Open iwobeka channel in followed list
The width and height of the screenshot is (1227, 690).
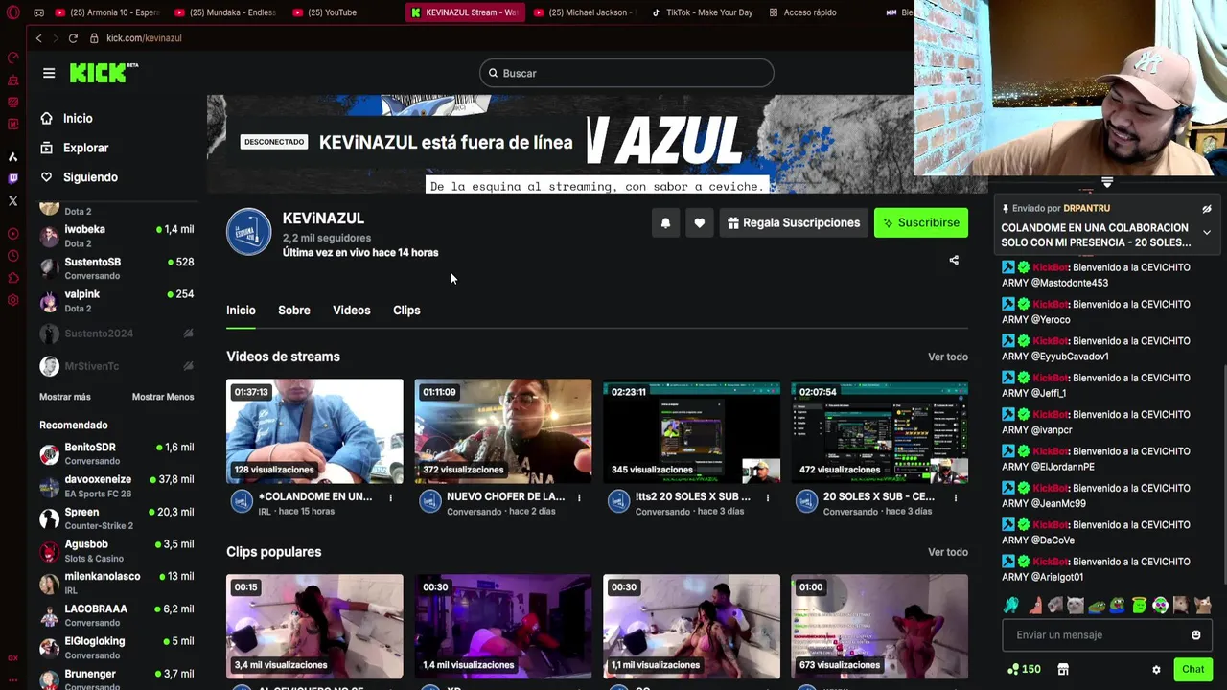[116, 236]
